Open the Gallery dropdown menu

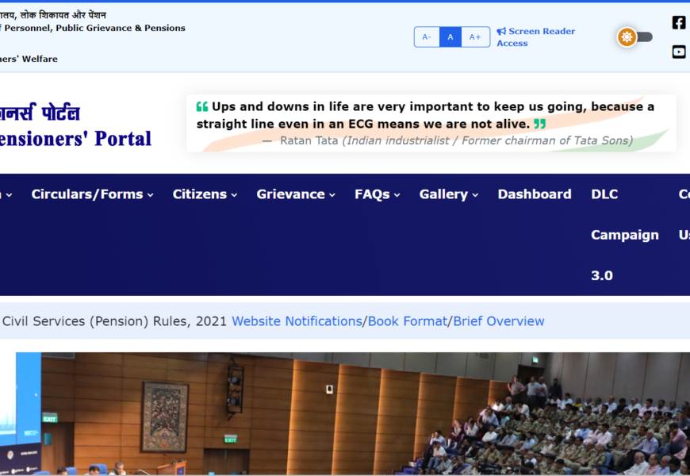(448, 194)
